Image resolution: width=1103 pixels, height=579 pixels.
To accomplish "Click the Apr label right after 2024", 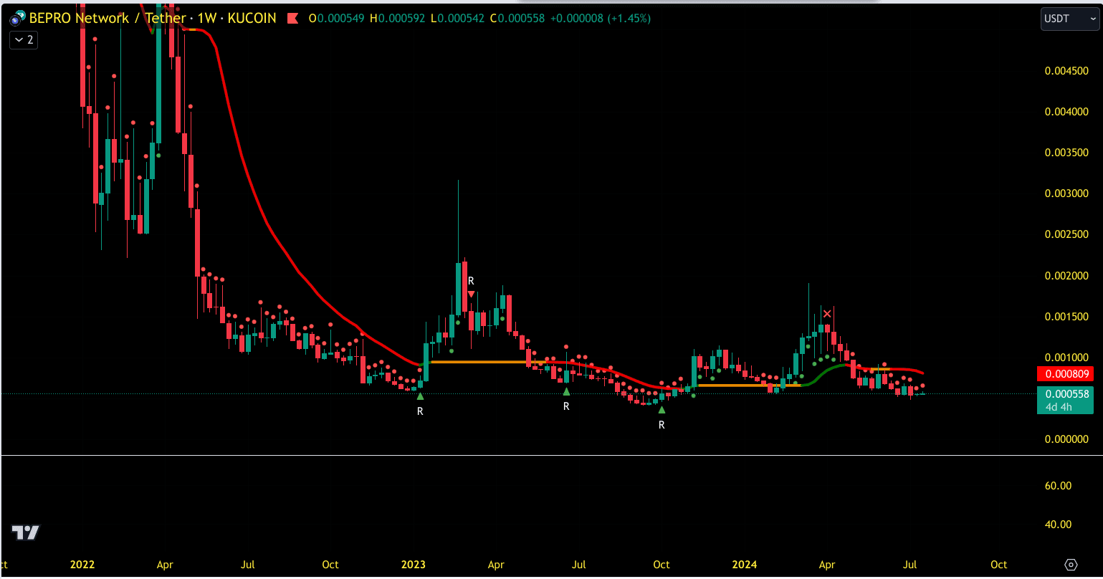I will [826, 565].
